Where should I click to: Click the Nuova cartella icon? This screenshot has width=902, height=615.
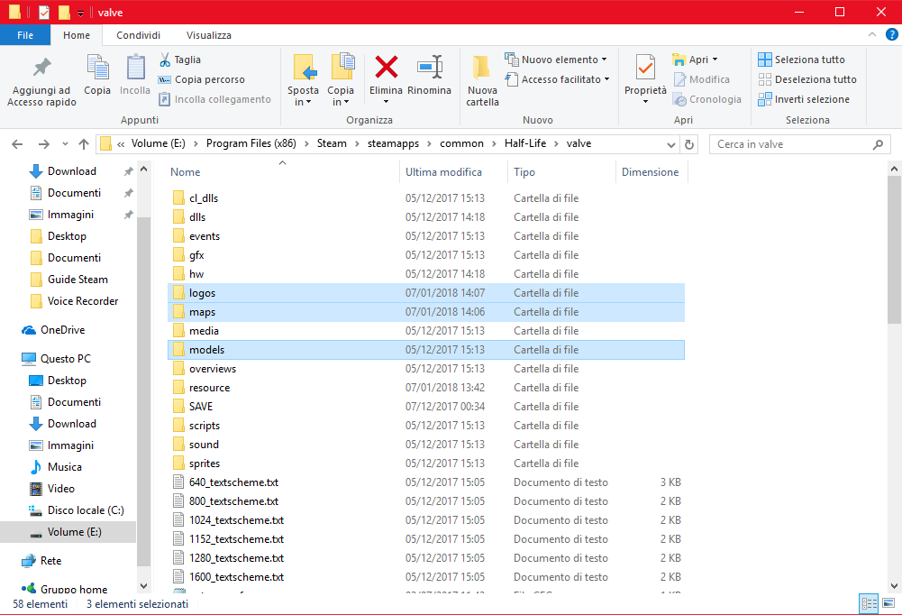pyautogui.click(x=481, y=68)
